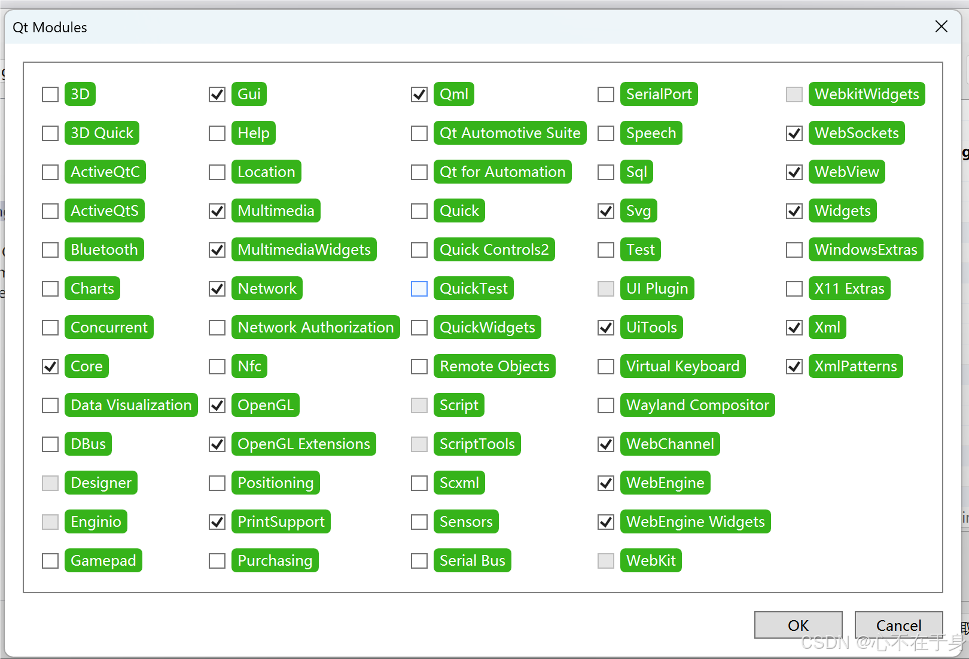This screenshot has width=969, height=659.
Task: Check the 3D Quick module
Action: [x=50, y=133]
